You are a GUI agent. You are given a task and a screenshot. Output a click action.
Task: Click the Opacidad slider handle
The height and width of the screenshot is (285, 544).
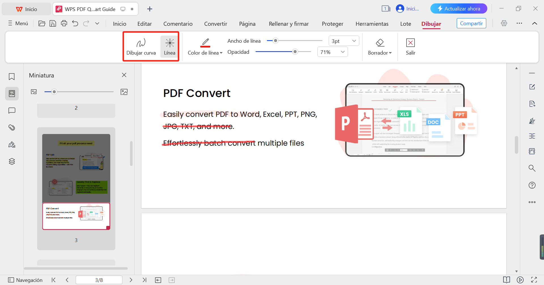295,52
